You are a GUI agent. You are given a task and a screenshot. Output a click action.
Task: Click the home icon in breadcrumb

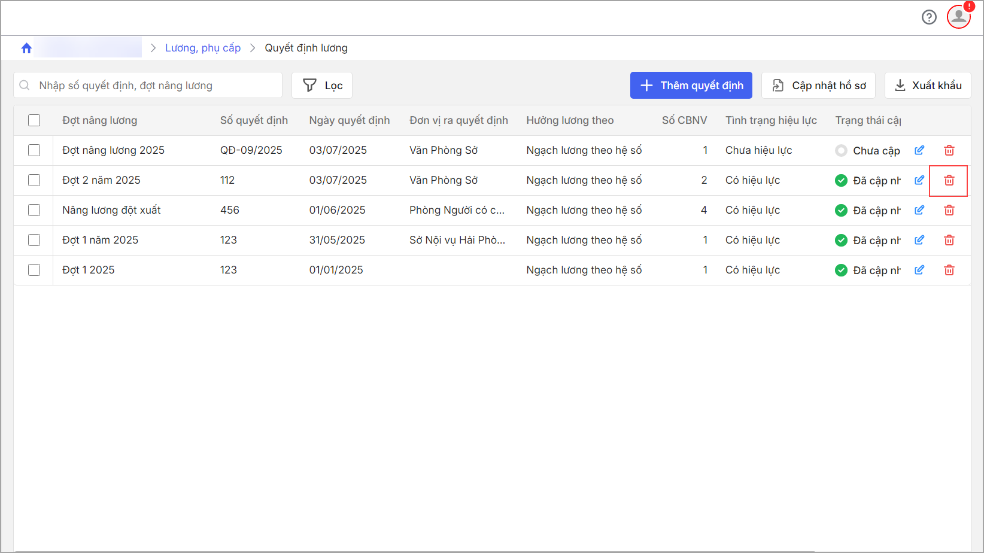[26, 48]
